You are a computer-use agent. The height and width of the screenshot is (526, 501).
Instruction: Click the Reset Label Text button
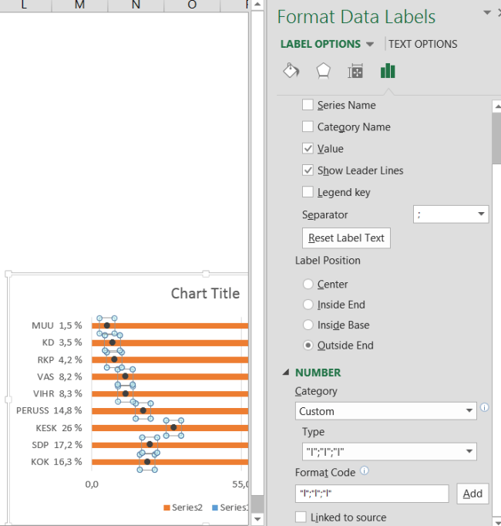(346, 238)
